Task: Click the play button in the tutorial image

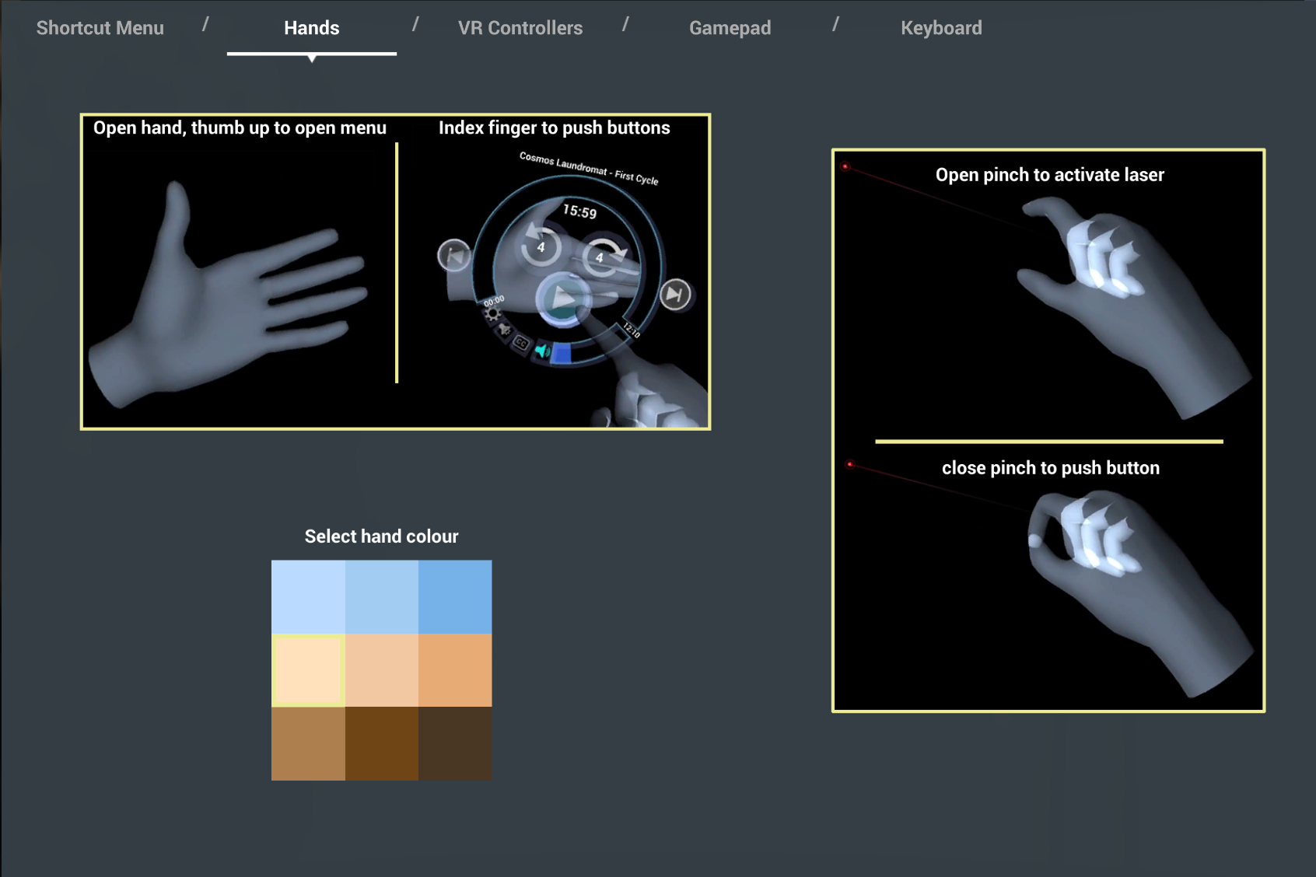Action: point(562,299)
